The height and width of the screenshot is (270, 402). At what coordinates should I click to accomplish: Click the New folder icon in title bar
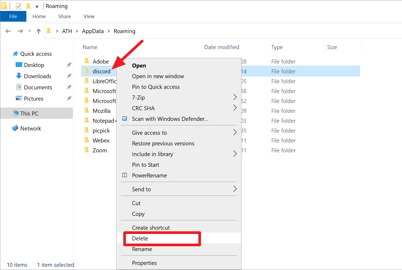[x=28, y=6]
